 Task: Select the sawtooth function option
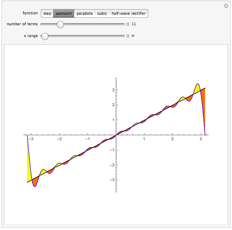point(64,13)
